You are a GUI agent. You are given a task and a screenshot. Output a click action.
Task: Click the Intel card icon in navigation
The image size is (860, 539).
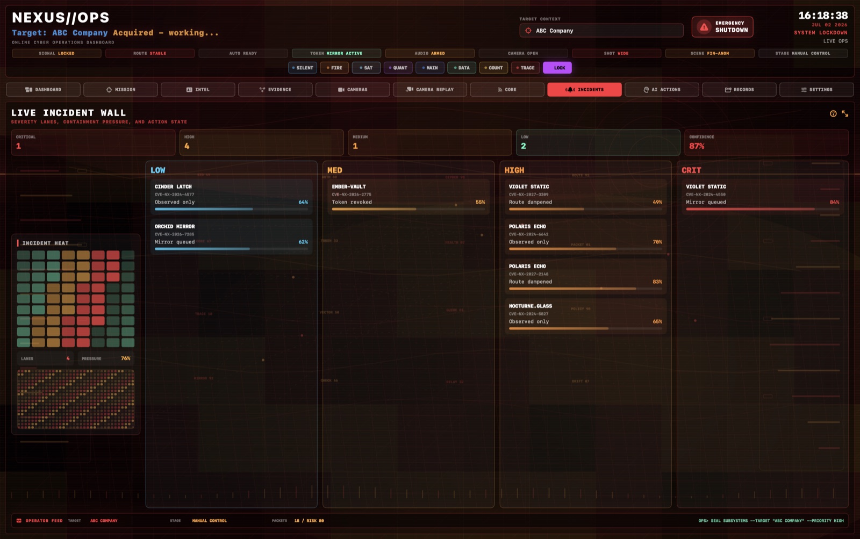[x=189, y=90]
